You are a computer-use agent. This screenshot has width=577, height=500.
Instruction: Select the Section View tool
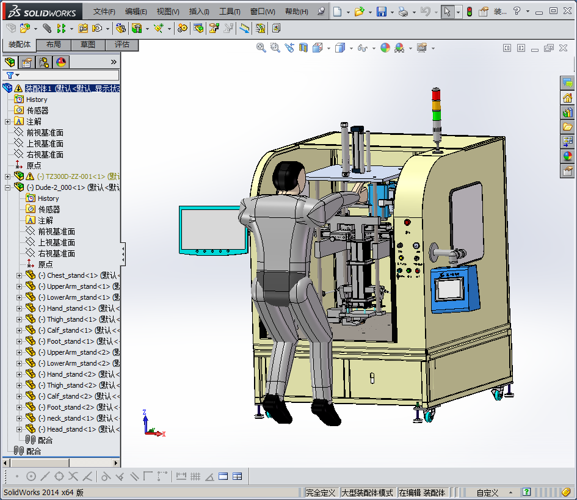click(303, 48)
